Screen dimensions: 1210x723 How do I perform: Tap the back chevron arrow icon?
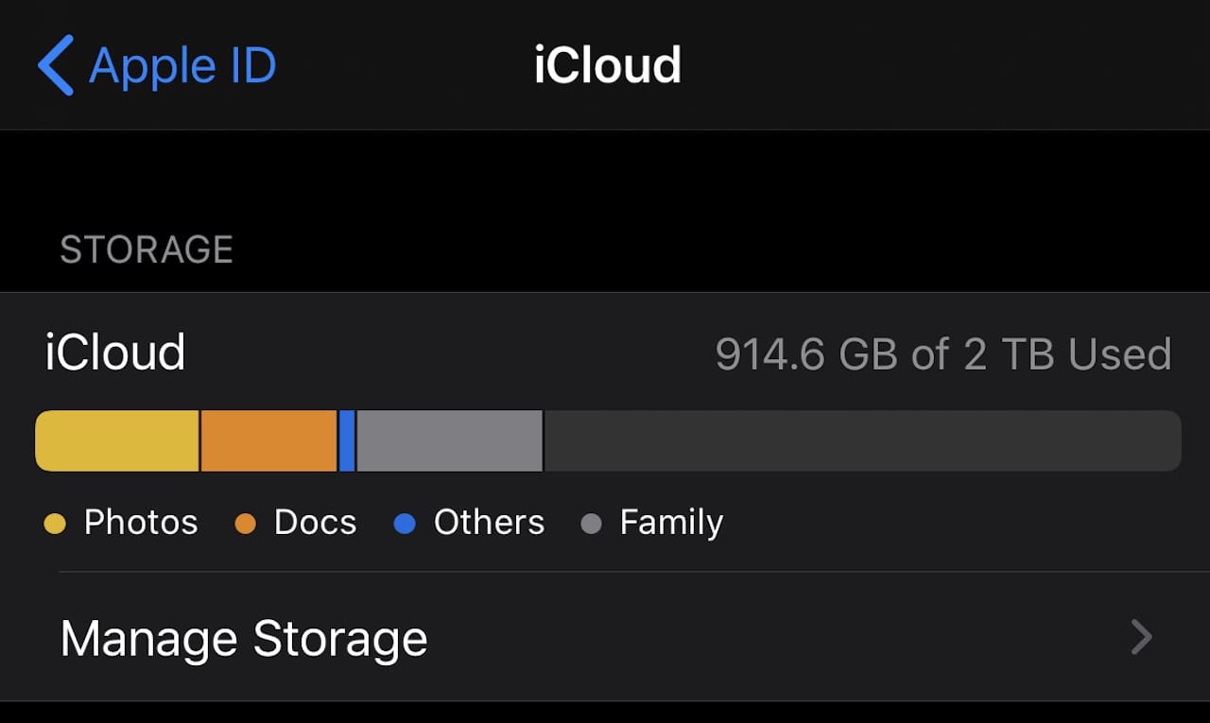coord(56,65)
